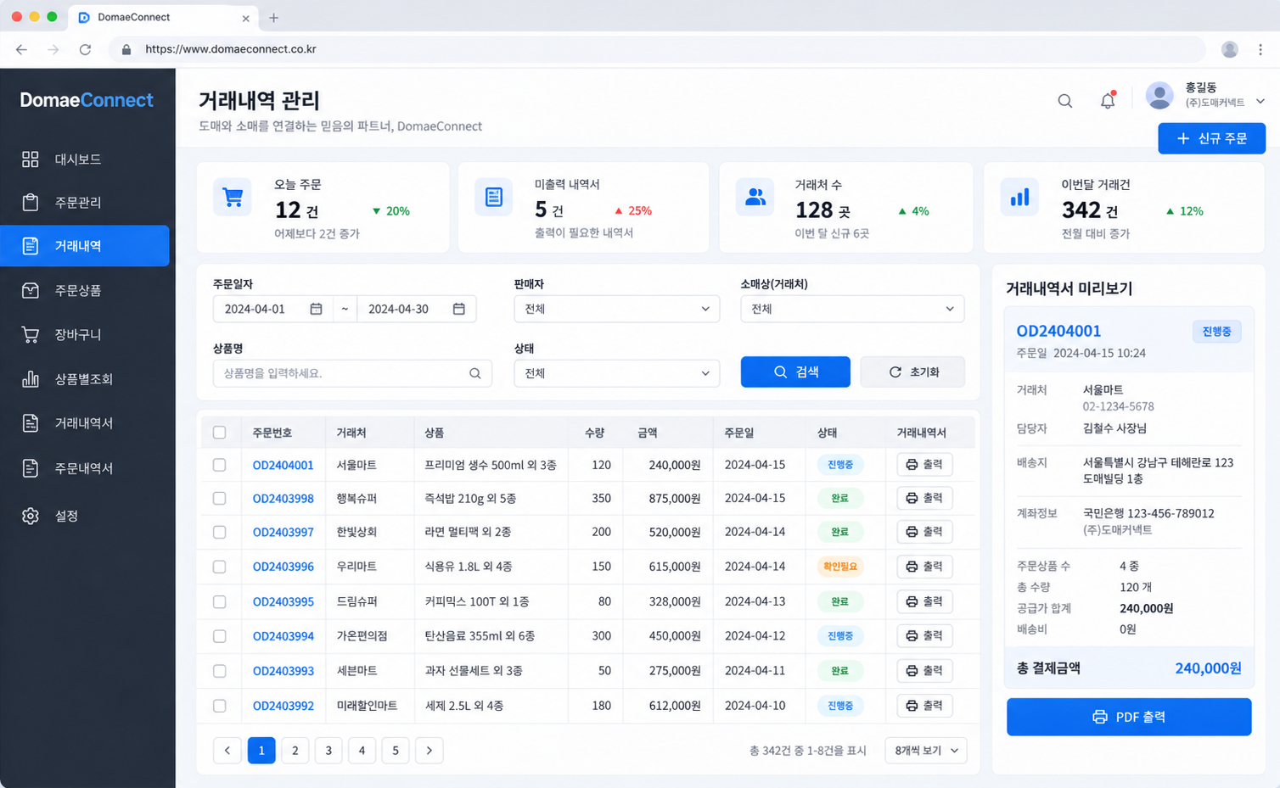
Task: Reload the browser page
Action: coord(85,49)
